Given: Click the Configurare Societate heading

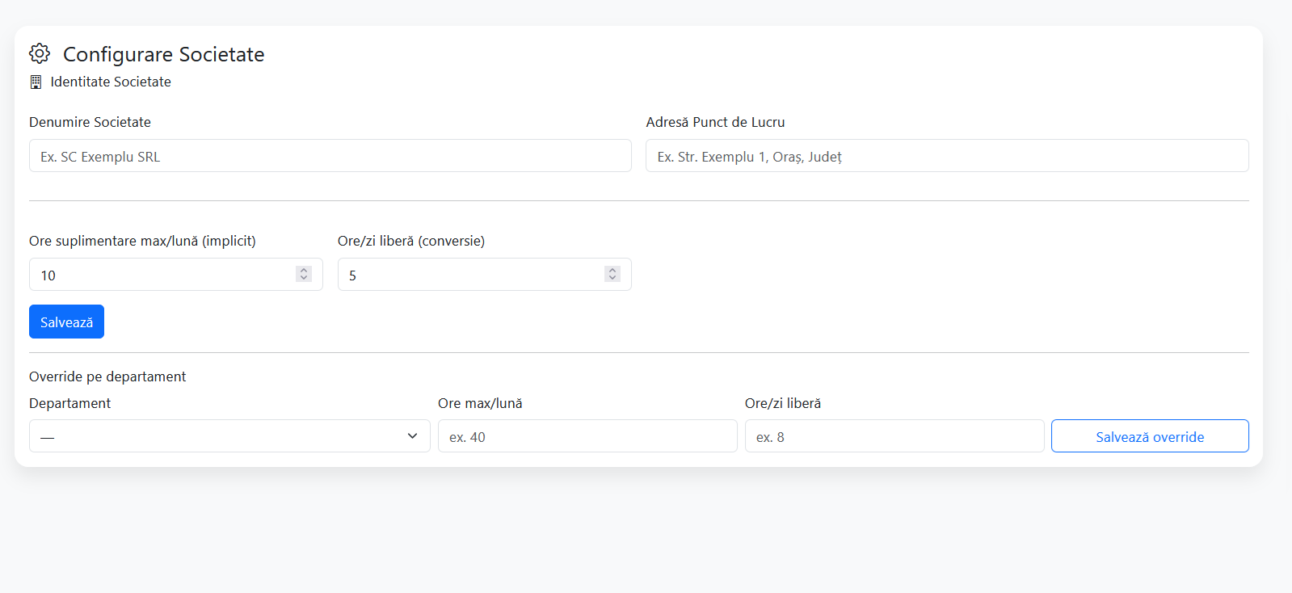Looking at the screenshot, I should tap(163, 54).
